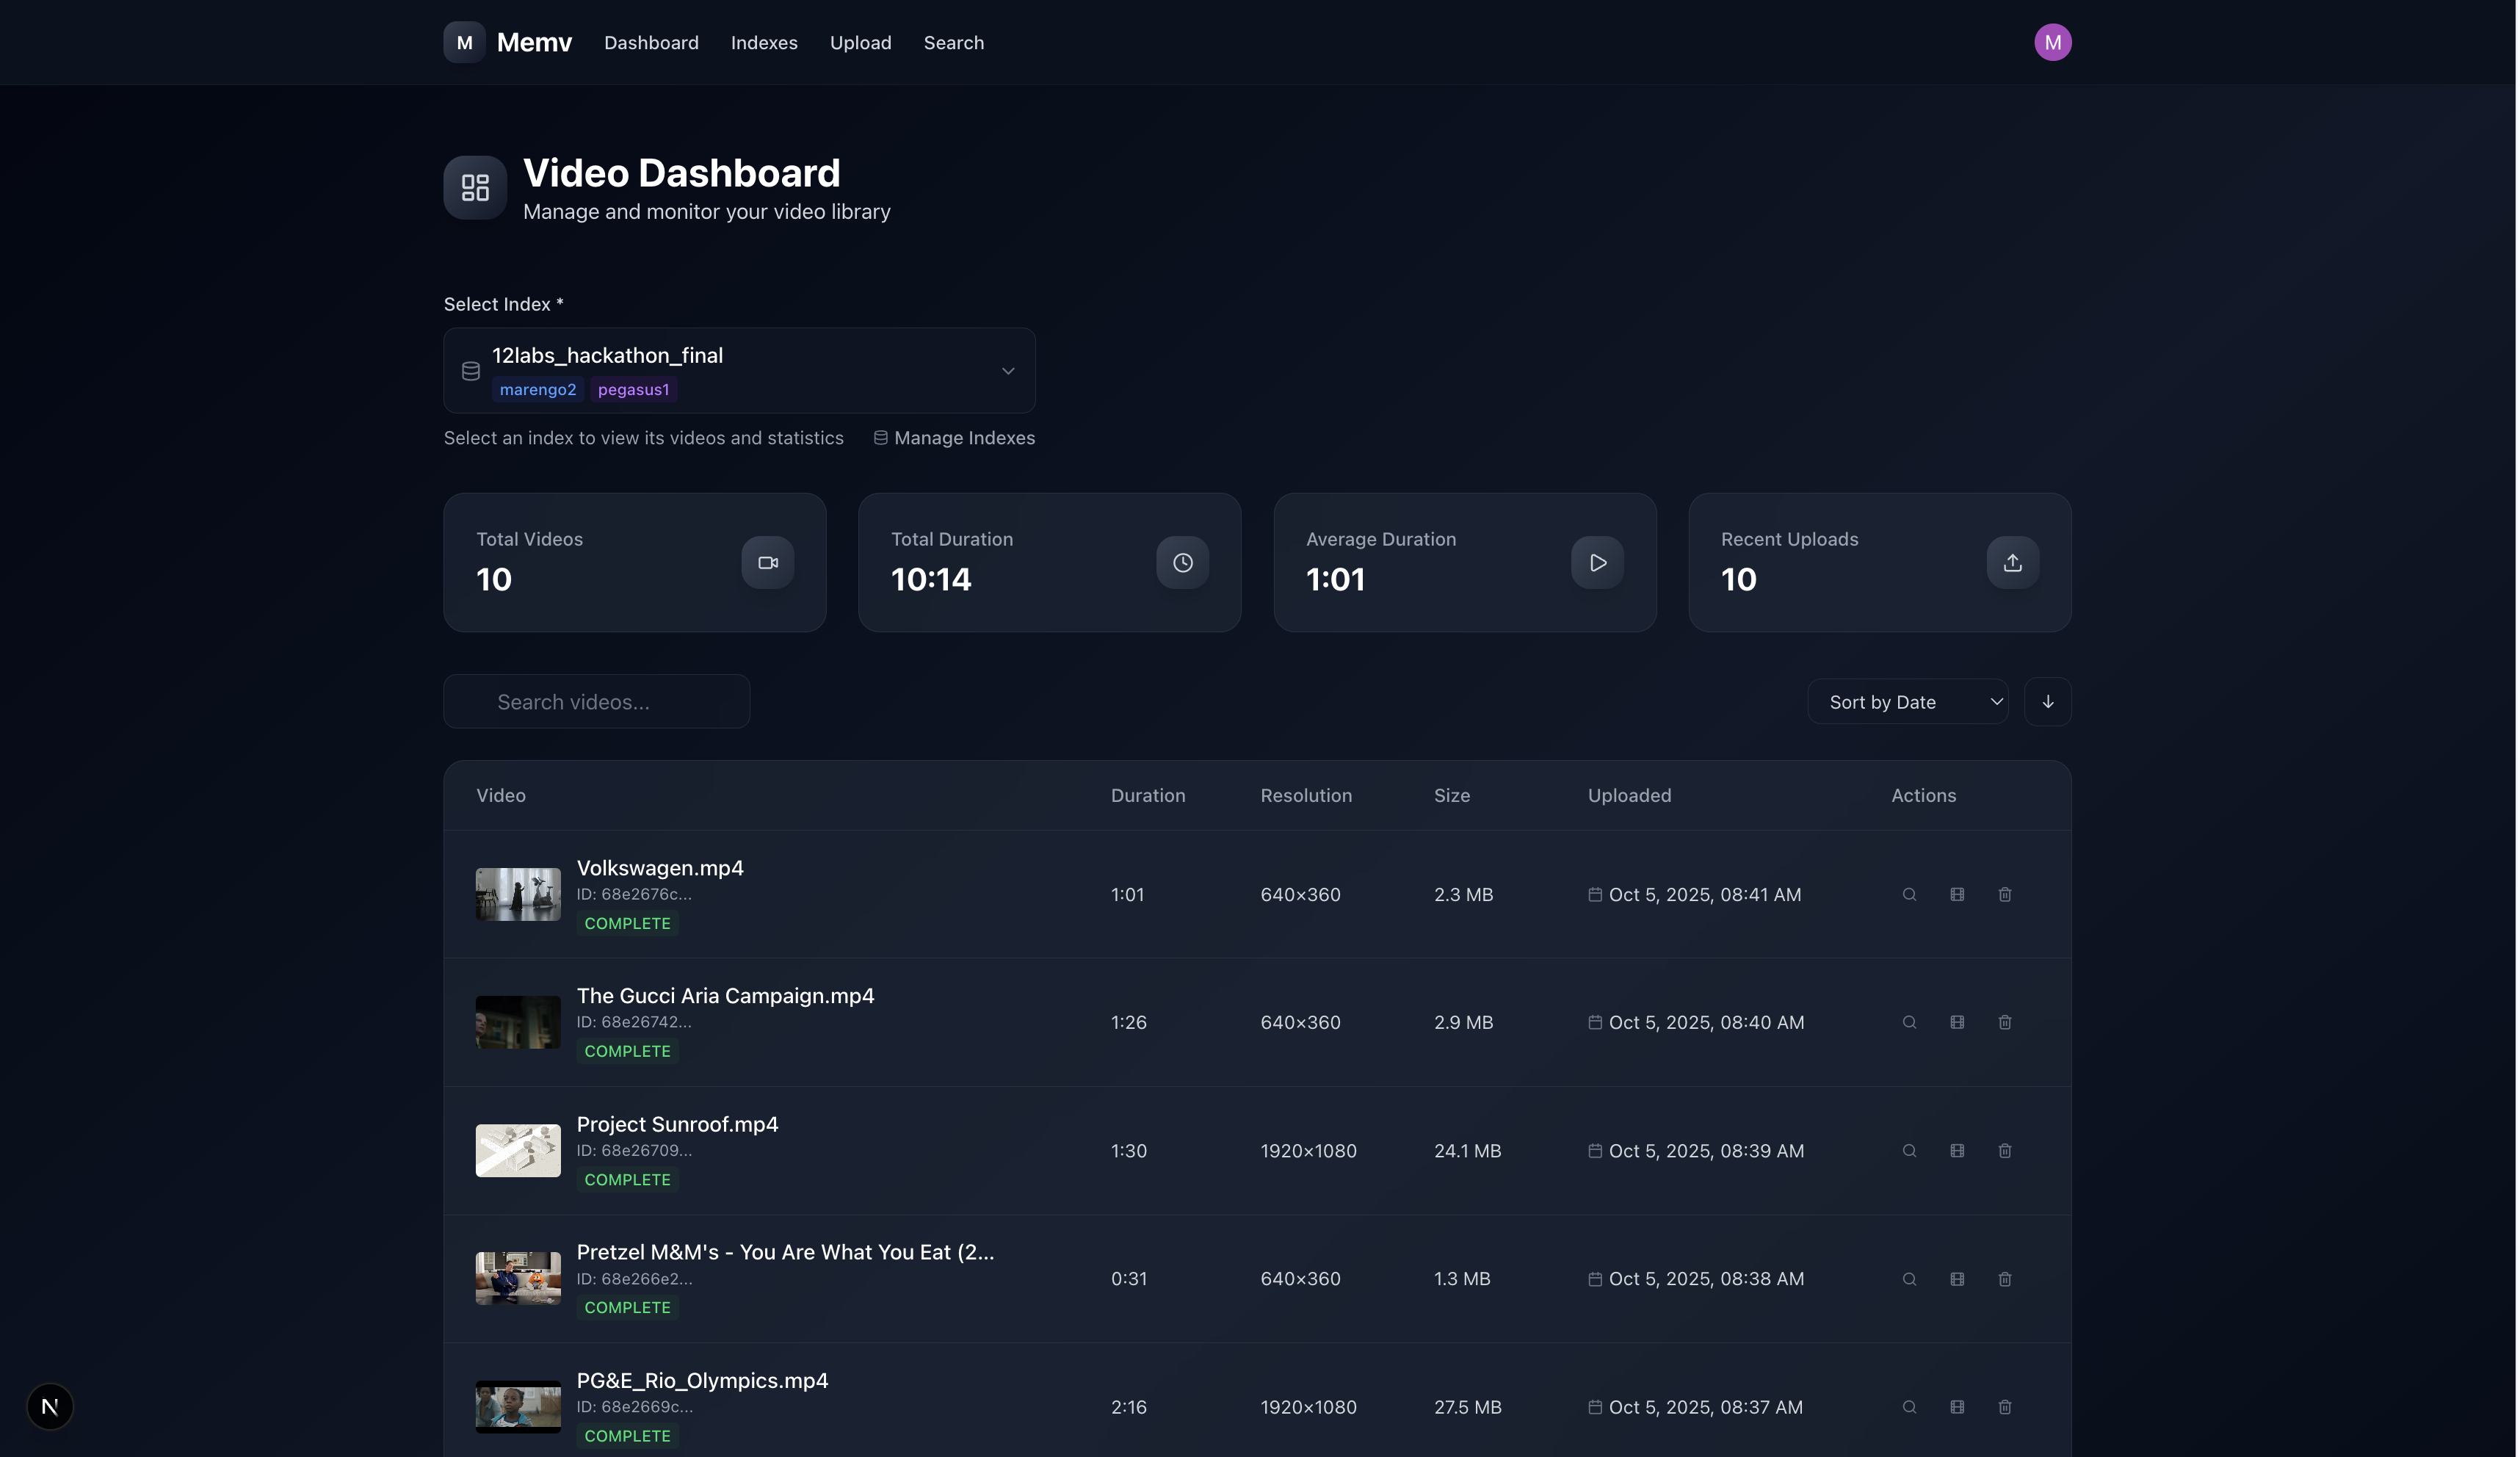Screen dimensions: 2520x1457
Task: Delete The Gucci Aria Campaign.mp4 via trash icon
Action: click(x=2004, y=1022)
